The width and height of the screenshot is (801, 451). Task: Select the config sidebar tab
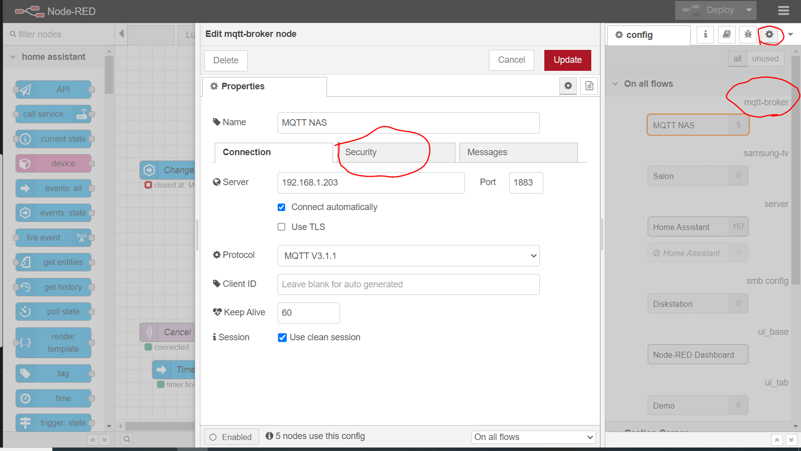(x=649, y=35)
